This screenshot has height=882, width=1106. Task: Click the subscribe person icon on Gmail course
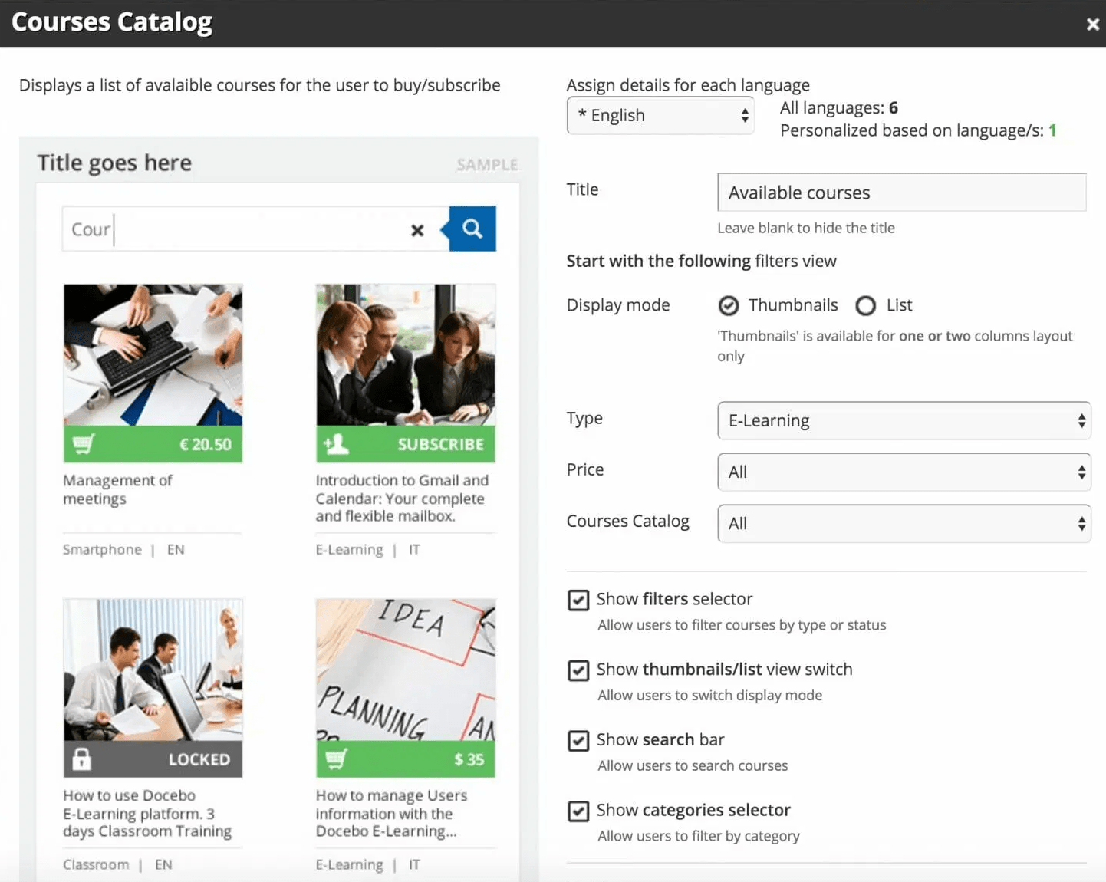coord(336,444)
